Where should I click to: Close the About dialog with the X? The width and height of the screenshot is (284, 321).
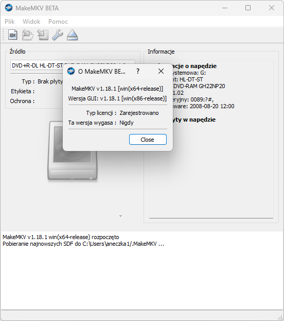pos(161,71)
